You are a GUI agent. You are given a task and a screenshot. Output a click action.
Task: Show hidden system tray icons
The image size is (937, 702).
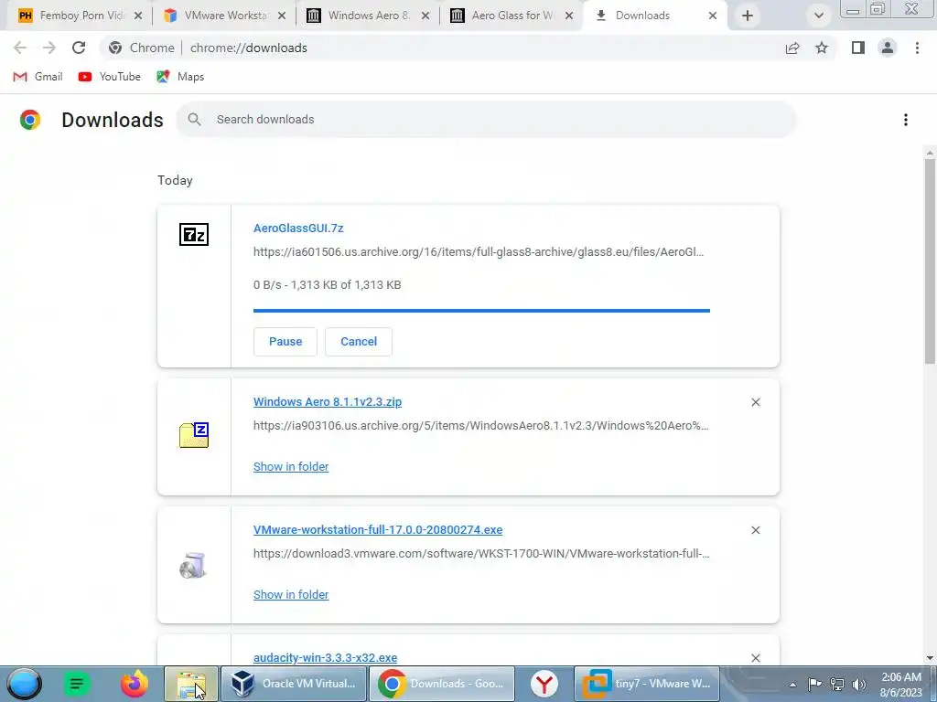click(x=792, y=685)
